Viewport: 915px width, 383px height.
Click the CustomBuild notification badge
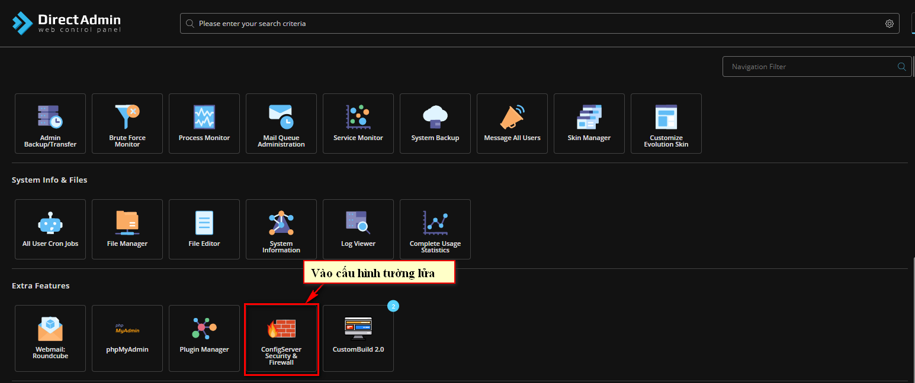(393, 306)
